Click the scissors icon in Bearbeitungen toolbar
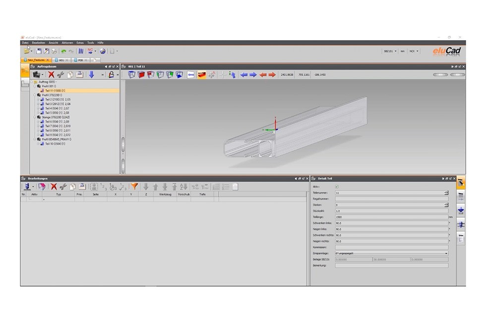The width and height of the screenshot is (486, 324). coord(63,187)
